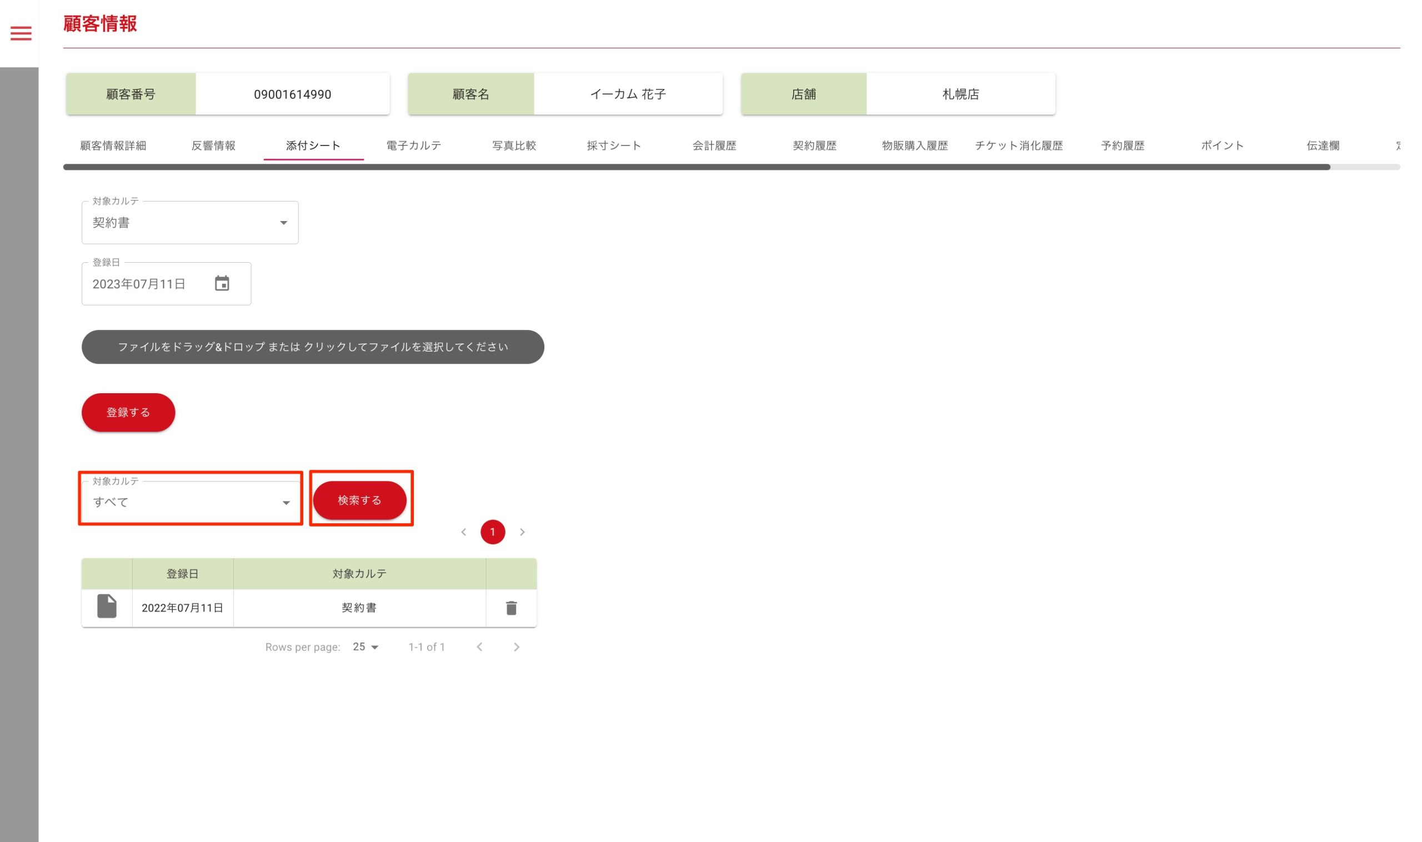Click the 登録する button

[128, 413]
